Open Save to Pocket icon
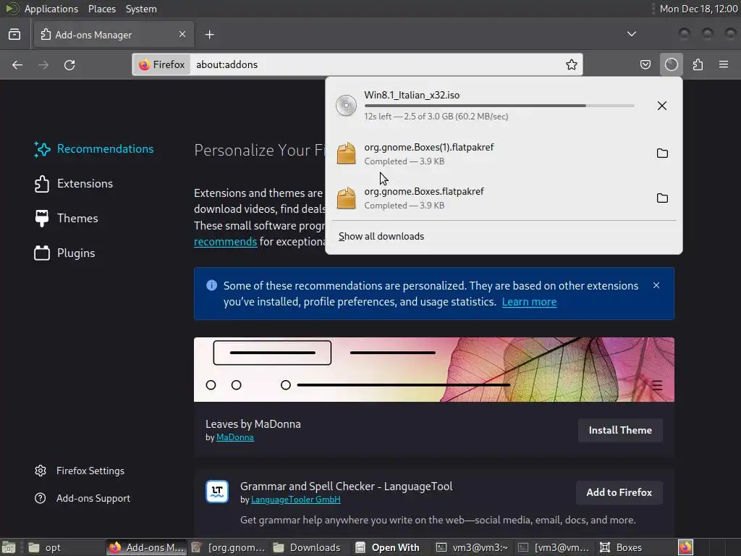 645,64
